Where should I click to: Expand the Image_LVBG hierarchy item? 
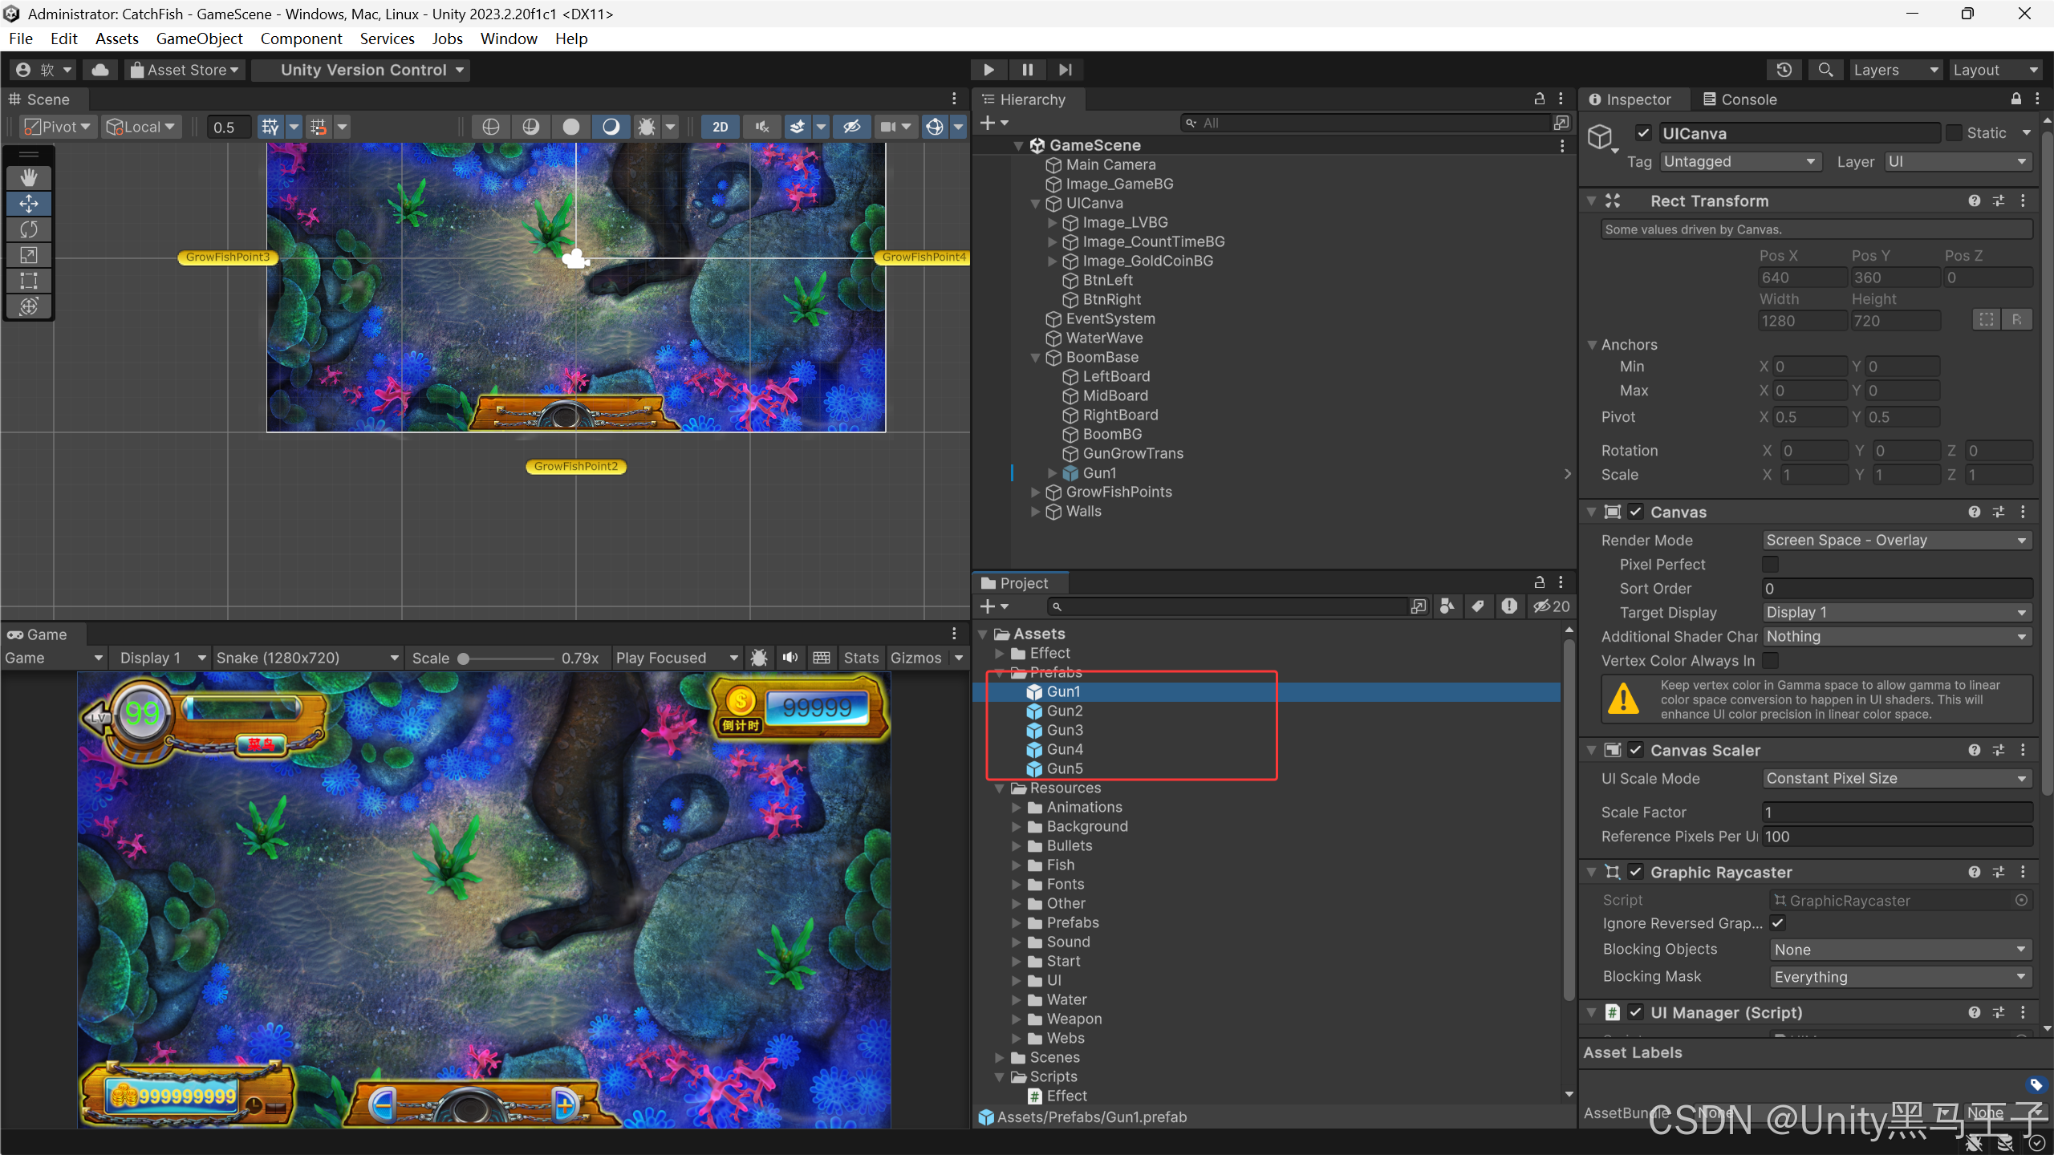pyautogui.click(x=1053, y=223)
